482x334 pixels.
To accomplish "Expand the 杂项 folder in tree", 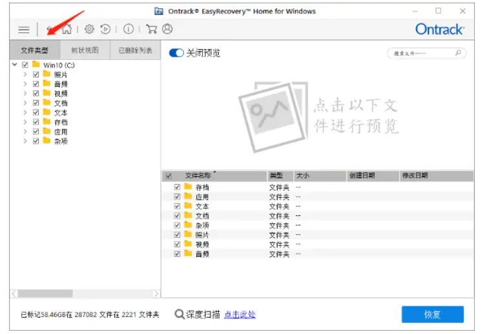I will click(25, 141).
